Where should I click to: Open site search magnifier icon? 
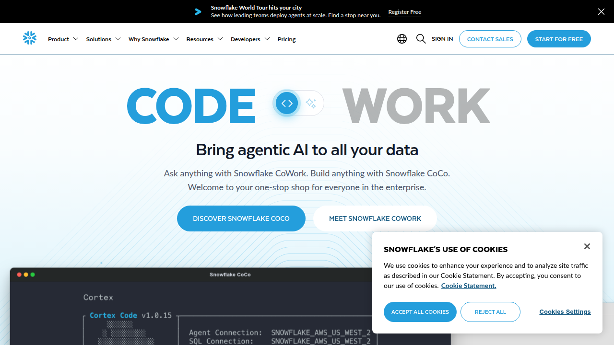pyautogui.click(x=421, y=39)
